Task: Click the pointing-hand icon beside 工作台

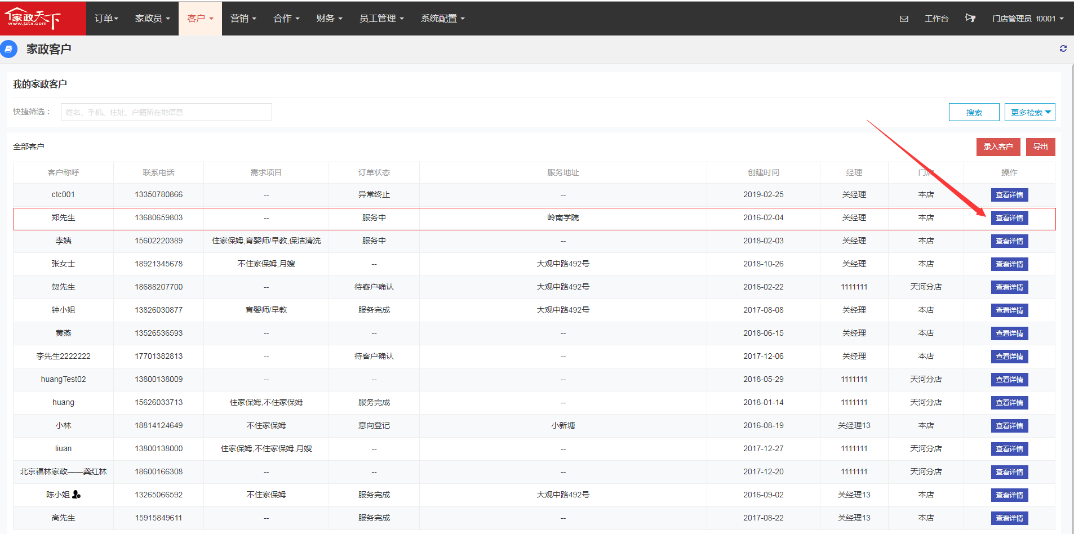Action: click(x=970, y=18)
